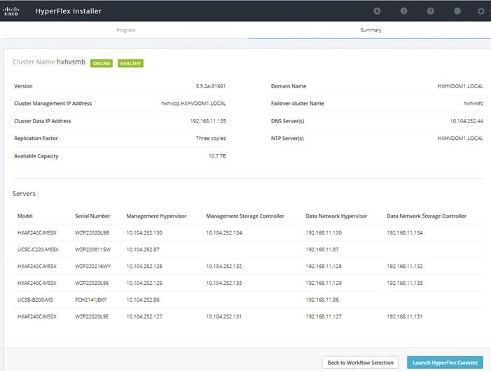Select DNS server value 10.104.252.44
This screenshot has width=491, height=371.
tap(466, 121)
